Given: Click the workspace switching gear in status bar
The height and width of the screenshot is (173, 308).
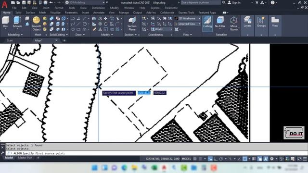Looking at the screenshot, I should click(272, 159).
